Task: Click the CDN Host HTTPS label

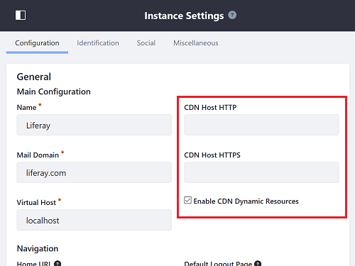Action: click(x=212, y=155)
